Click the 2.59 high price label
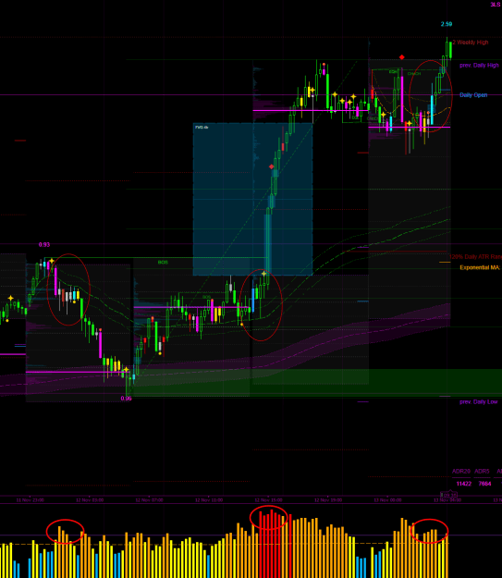The height and width of the screenshot is (578, 502). coord(447,24)
